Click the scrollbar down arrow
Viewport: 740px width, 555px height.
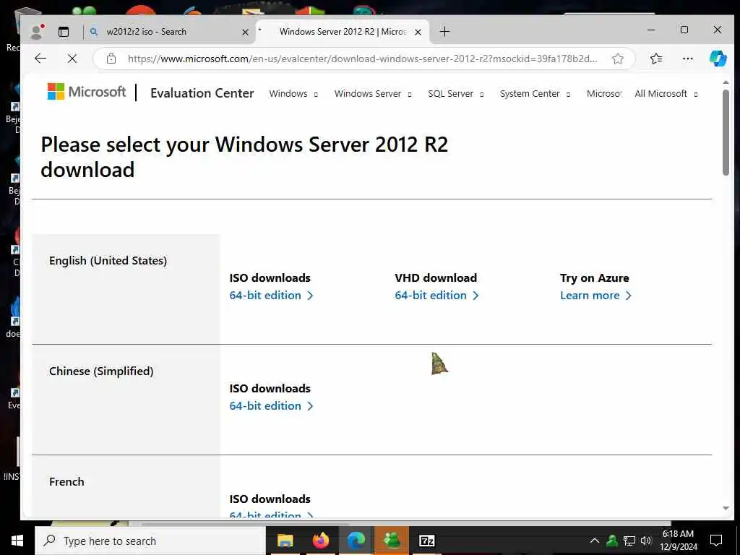[726, 509]
